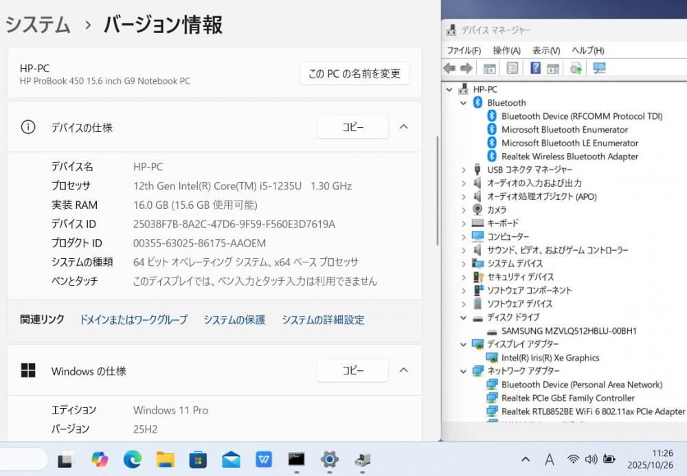Viewport: 687px width, 476px height.
Task: Click the Properties icon in Device Manager toolbar
Action: tap(512, 68)
